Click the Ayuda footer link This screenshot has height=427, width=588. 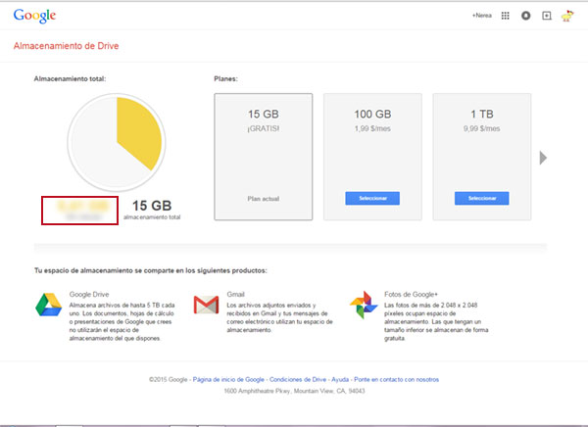tap(340, 379)
